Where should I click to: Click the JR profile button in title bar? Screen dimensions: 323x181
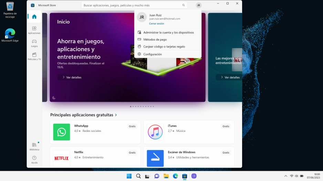tap(198, 5)
